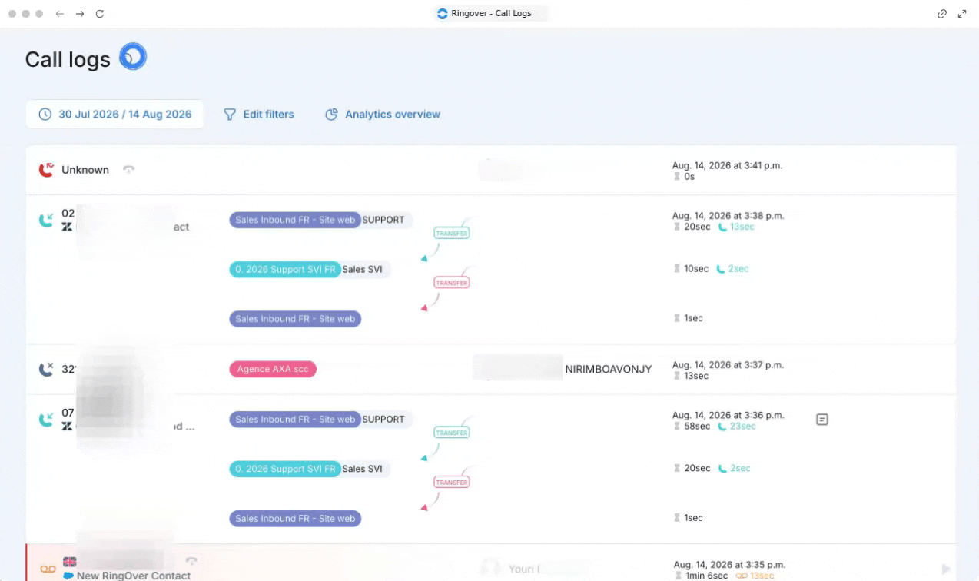Click the Aug. 14, 2026 at 3:38 p.m. timestamp

(727, 216)
